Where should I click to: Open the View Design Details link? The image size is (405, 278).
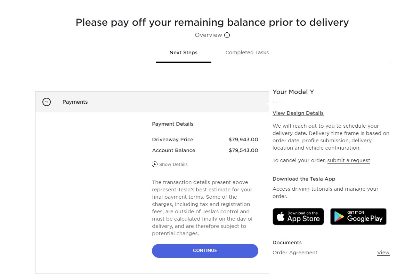point(298,113)
